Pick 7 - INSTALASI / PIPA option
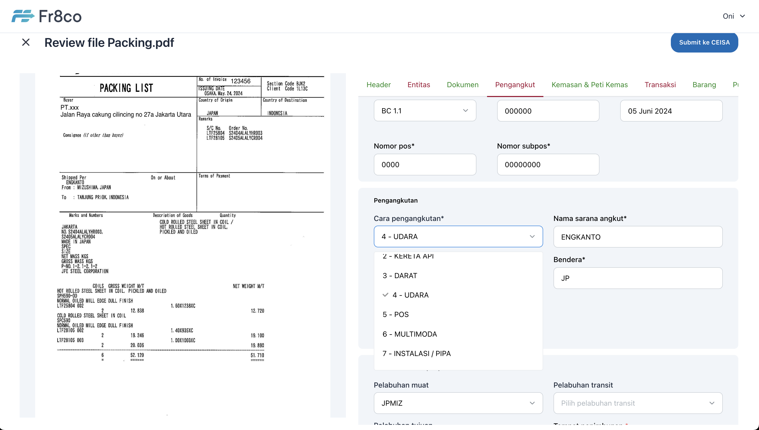 click(416, 353)
